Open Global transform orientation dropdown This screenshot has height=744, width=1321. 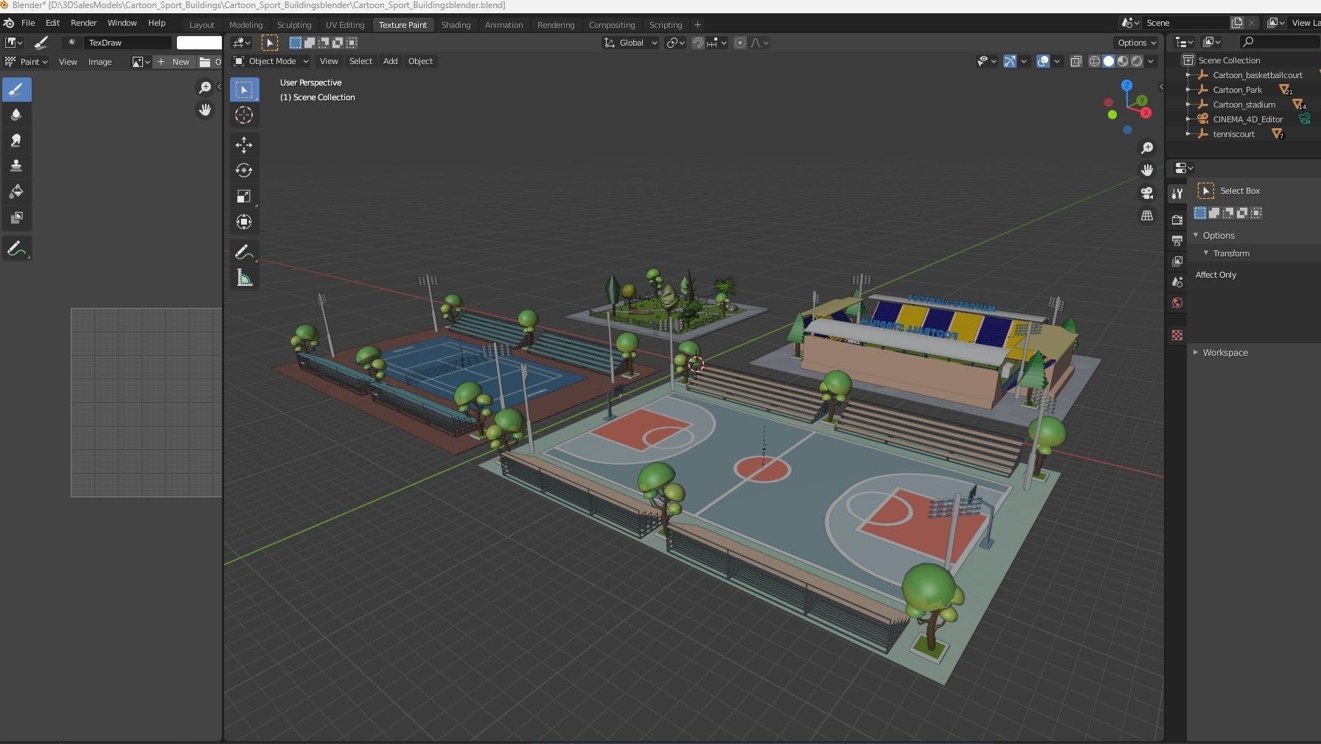631,43
